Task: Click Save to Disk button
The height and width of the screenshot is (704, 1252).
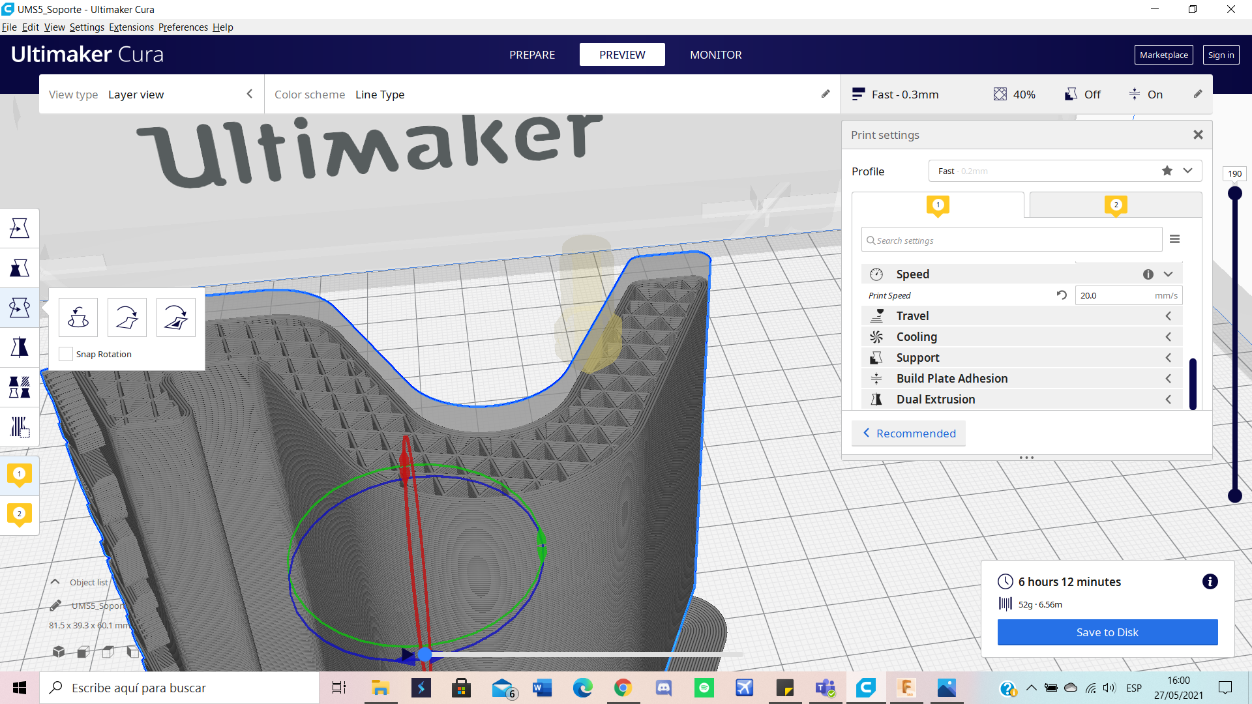Action: 1107,632
